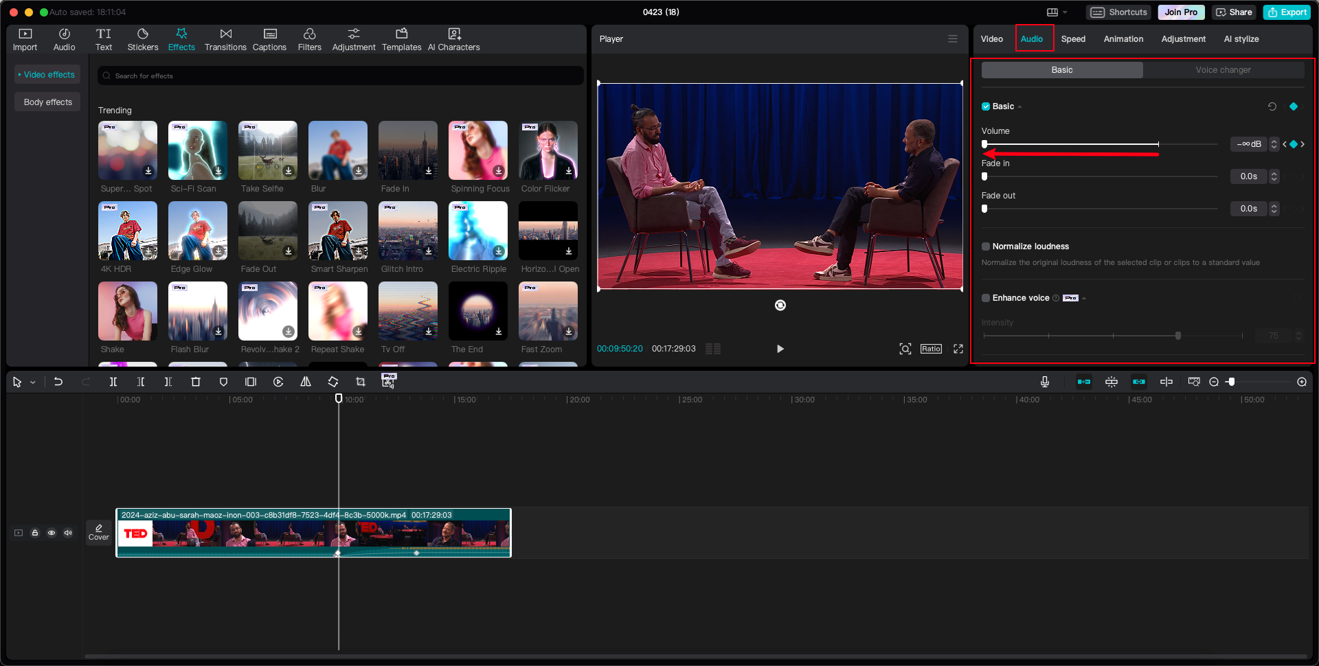Select the Fast Zoom effect thumbnail
Screen dimensions: 1319x666
click(548, 311)
